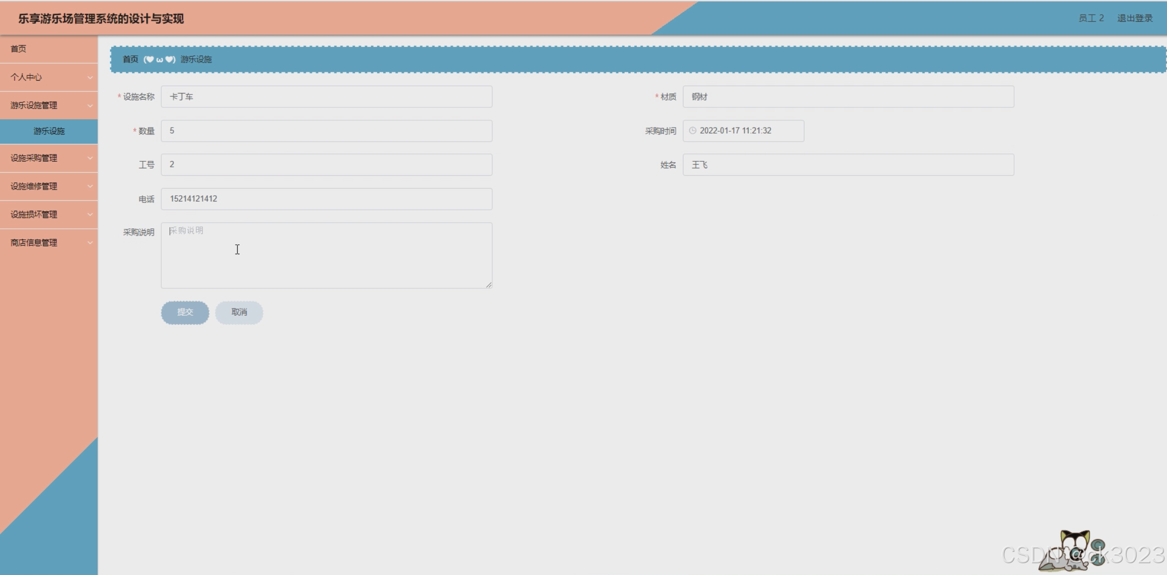Focus the 设施名称 input field
Viewport: 1167px width, 575px height.
[x=326, y=97]
